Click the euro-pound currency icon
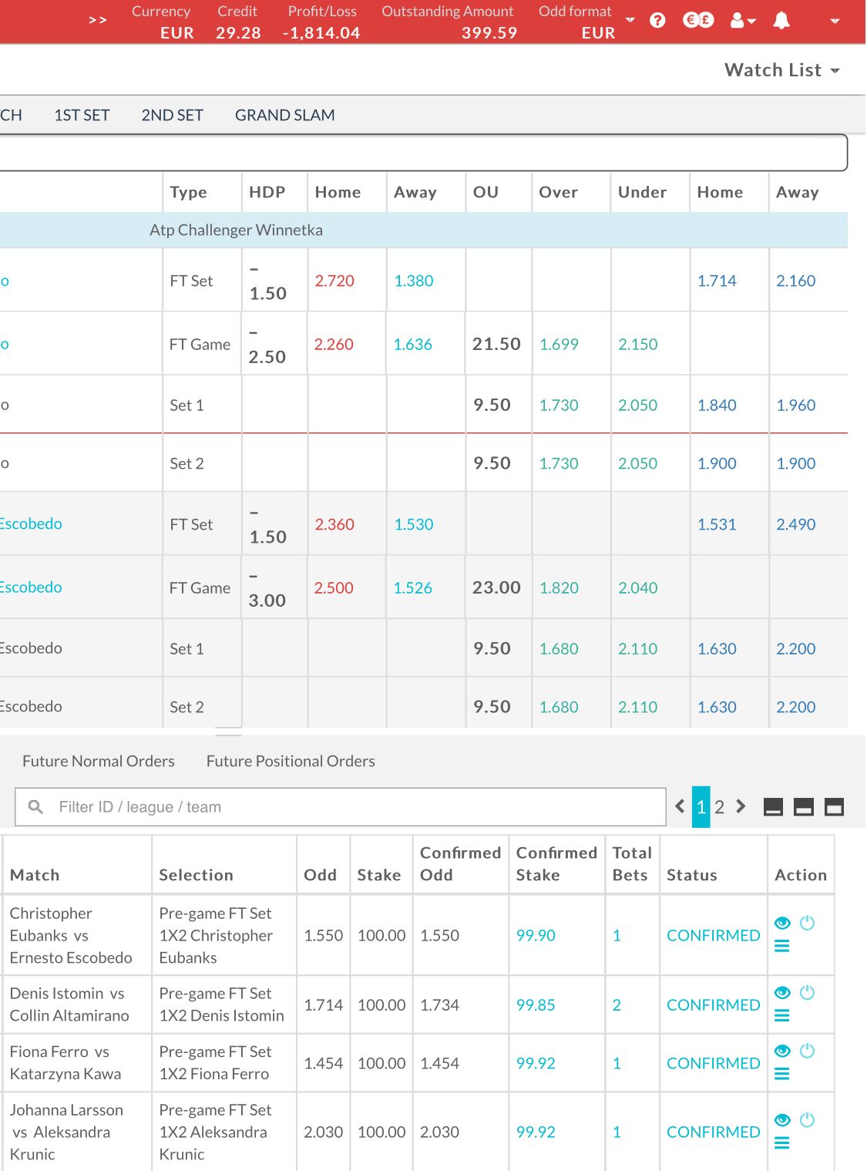Screen dimensions: 867x1171 tap(698, 21)
